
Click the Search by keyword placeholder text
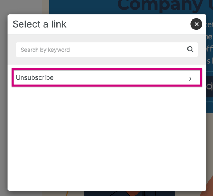coord(45,50)
